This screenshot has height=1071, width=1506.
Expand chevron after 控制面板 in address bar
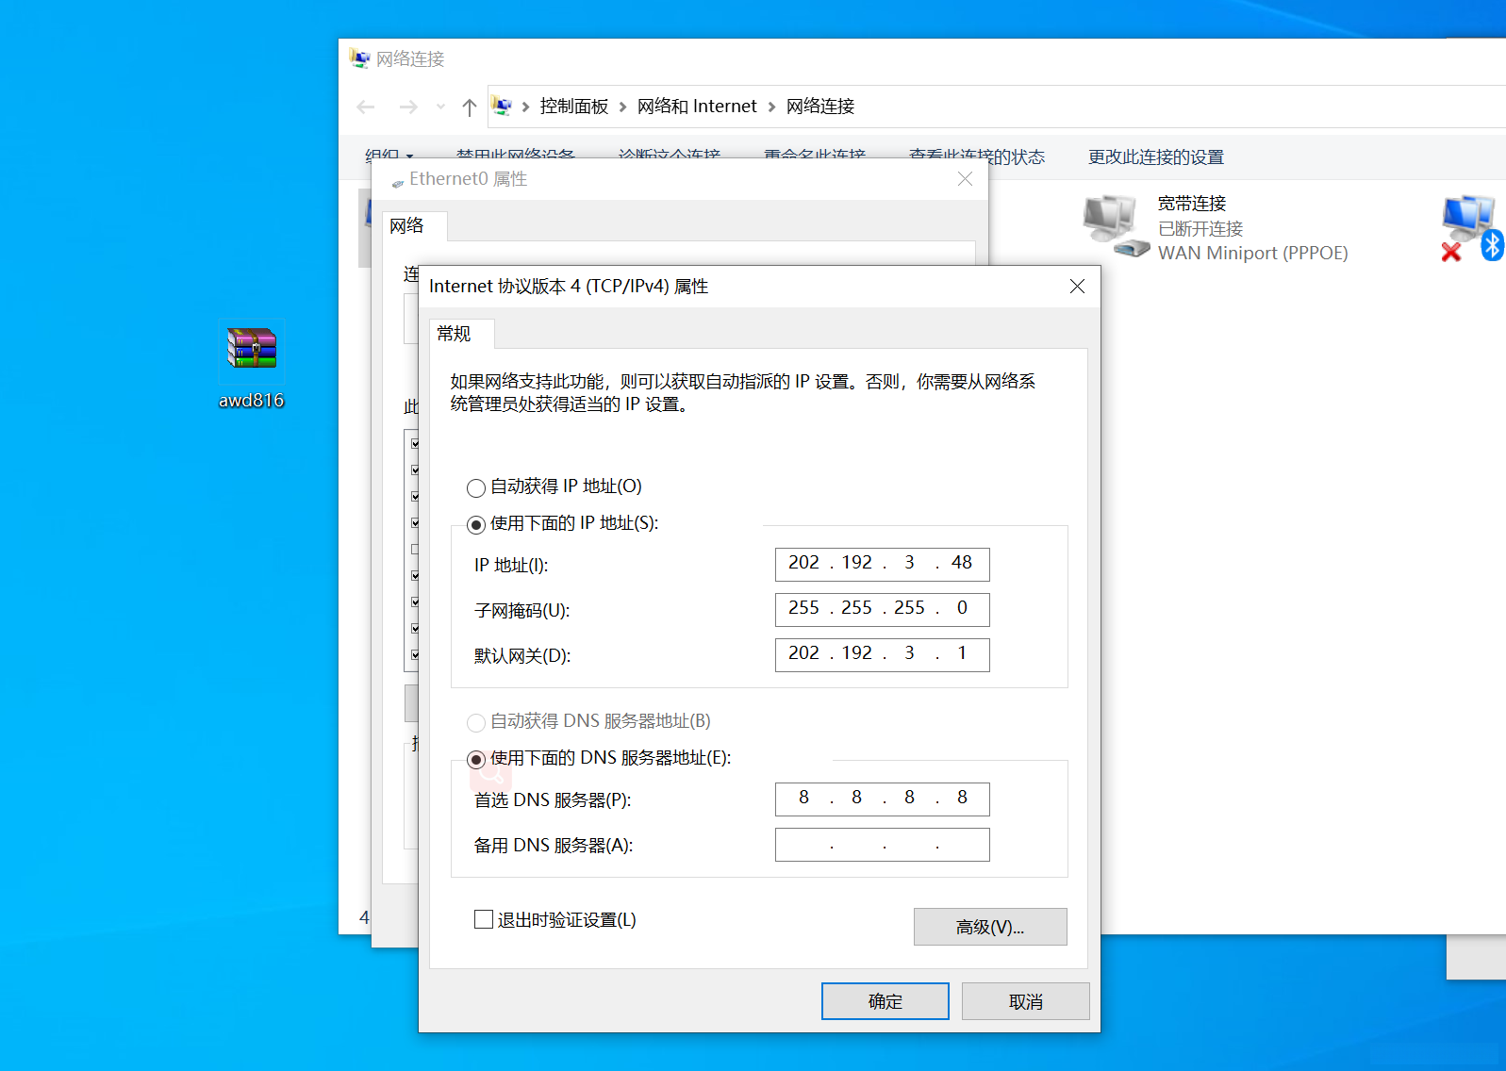[x=622, y=107]
